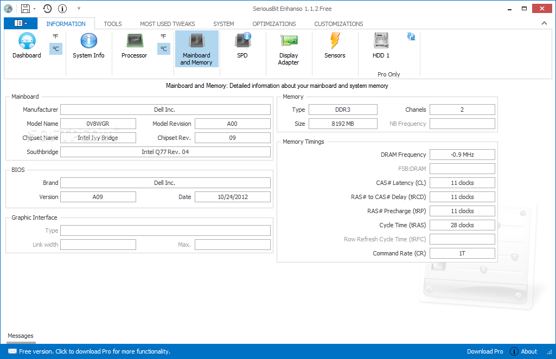This screenshot has height=359, width=556.
Task: Click the resize grip in status bar
Action: [549, 352]
